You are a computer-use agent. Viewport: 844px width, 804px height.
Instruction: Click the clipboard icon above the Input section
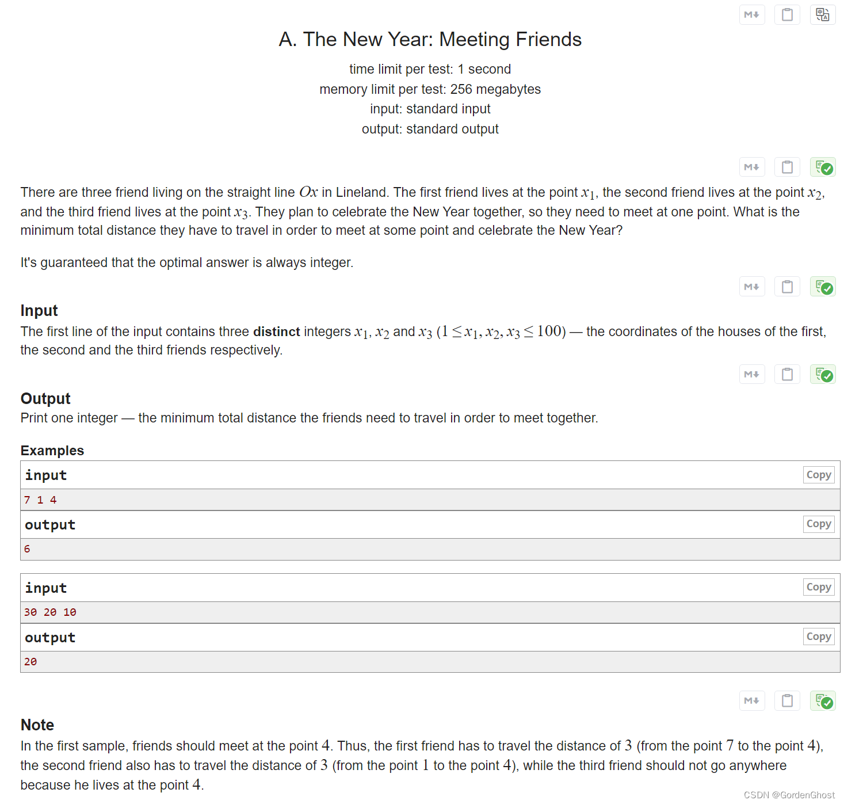tap(787, 286)
